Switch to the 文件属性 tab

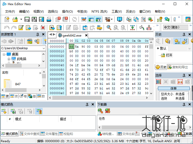tap(49, 134)
